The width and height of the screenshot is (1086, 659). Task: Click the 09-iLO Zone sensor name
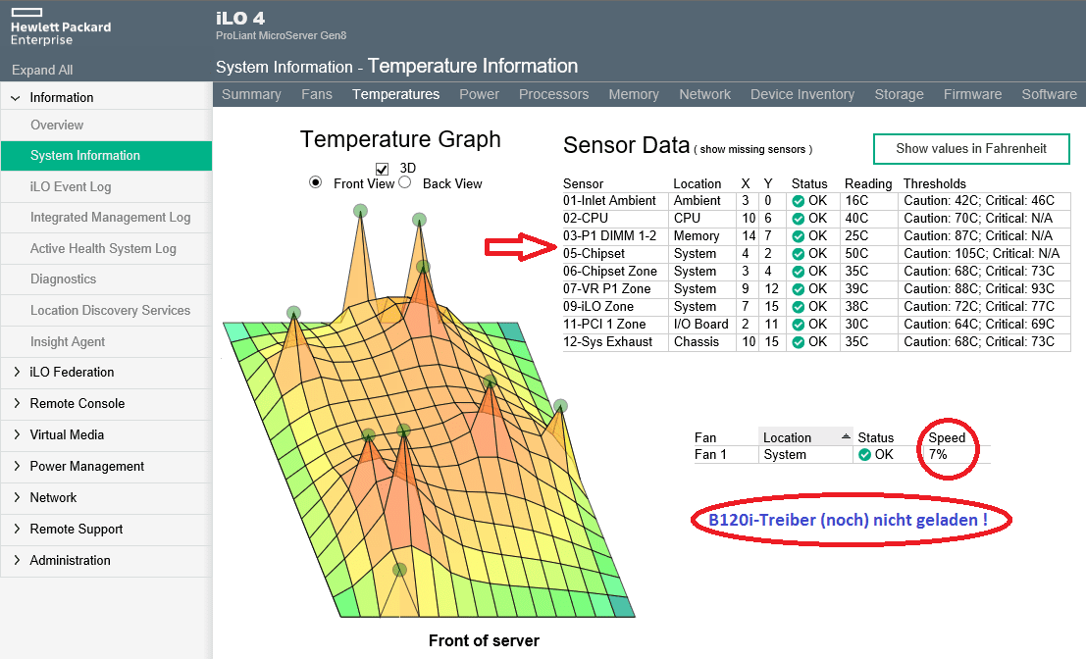pos(598,307)
